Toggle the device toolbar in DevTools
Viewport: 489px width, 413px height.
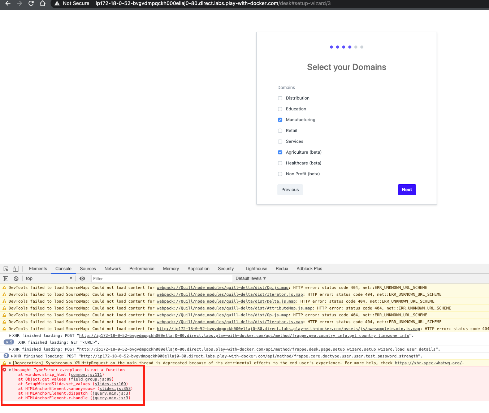coord(16,268)
